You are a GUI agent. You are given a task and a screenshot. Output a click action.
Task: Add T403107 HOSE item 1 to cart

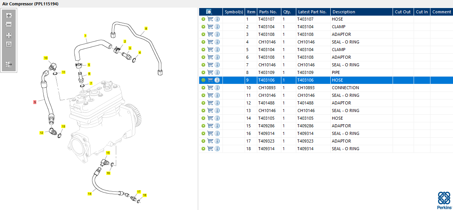pos(210,19)
